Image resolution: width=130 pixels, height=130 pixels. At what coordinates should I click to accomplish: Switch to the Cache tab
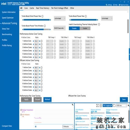click(x=32, y=8)
